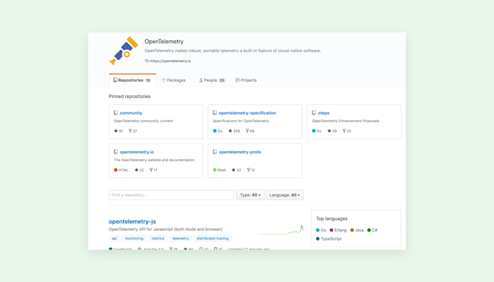Screen dimensions: 494x282
Task: Click the repo icon next to opentelemetry.io
Action: 116,152
